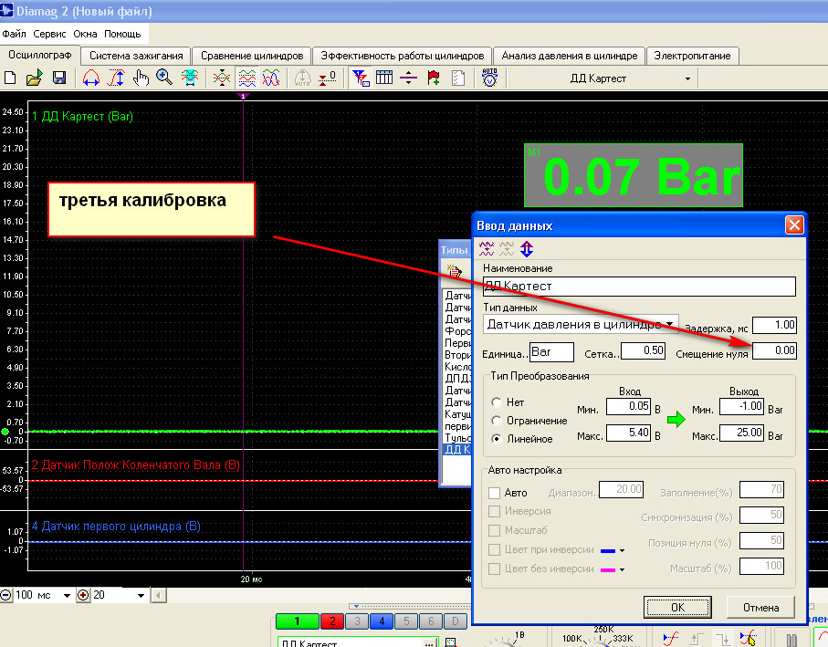Open file with folder icon

click(x=35, y=78)
